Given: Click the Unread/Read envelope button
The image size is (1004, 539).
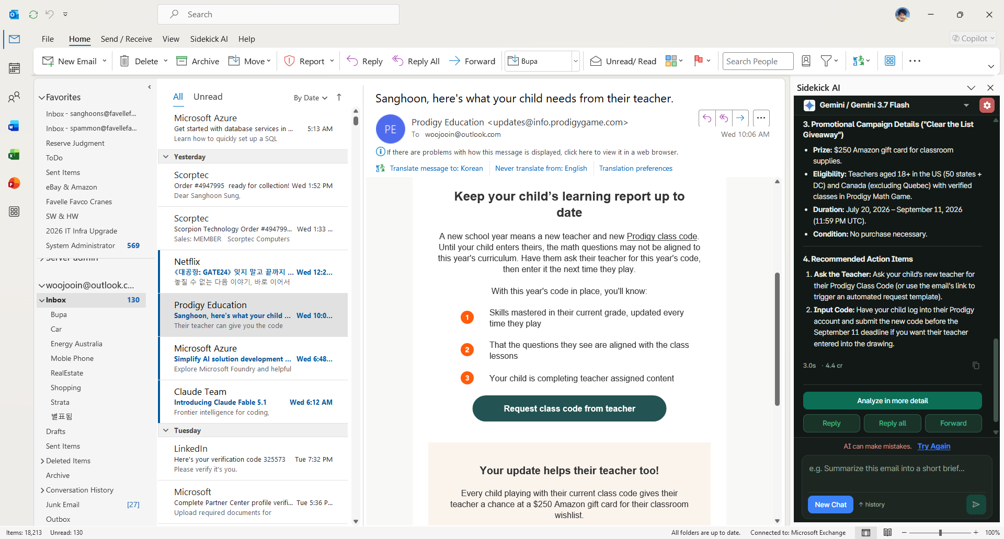Looking at the screenshot, I should (x=623, y=61).
